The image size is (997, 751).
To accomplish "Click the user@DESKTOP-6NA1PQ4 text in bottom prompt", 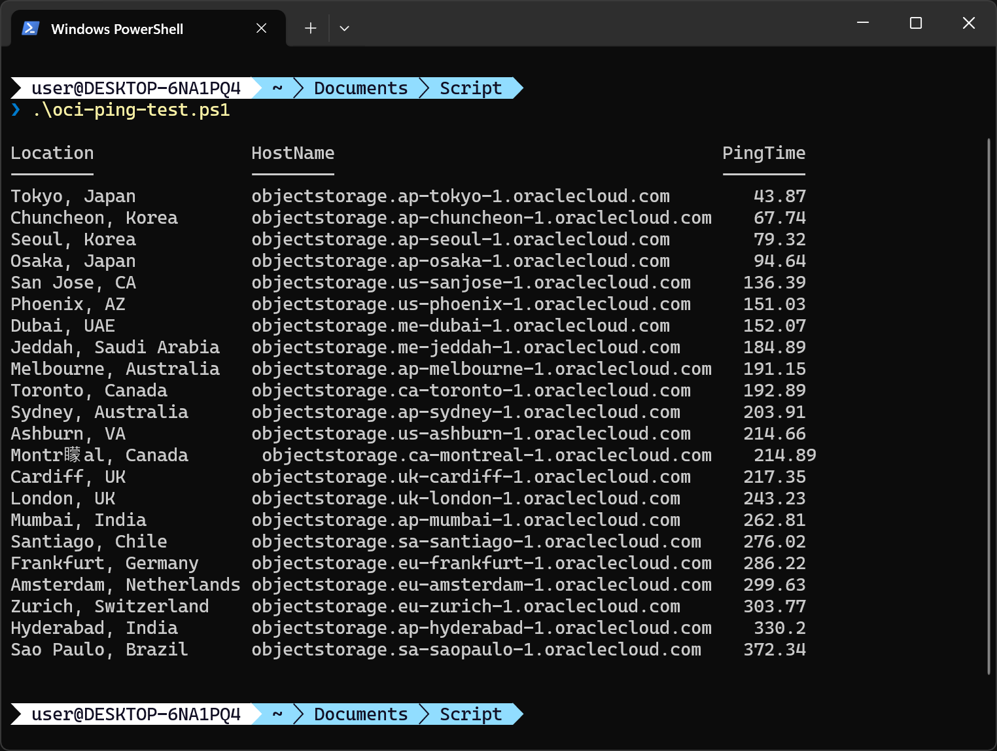I will click(136, 714).
